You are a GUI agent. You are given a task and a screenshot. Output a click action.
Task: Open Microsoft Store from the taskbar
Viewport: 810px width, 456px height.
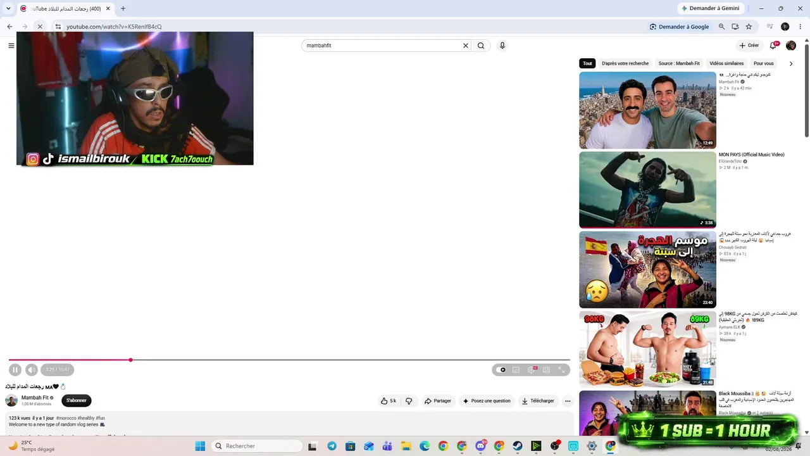pyautogui.click(x=350, y=446)
